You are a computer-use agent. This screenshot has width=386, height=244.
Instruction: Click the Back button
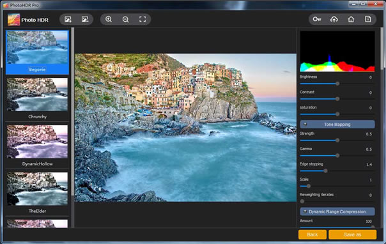pos(313,234)
